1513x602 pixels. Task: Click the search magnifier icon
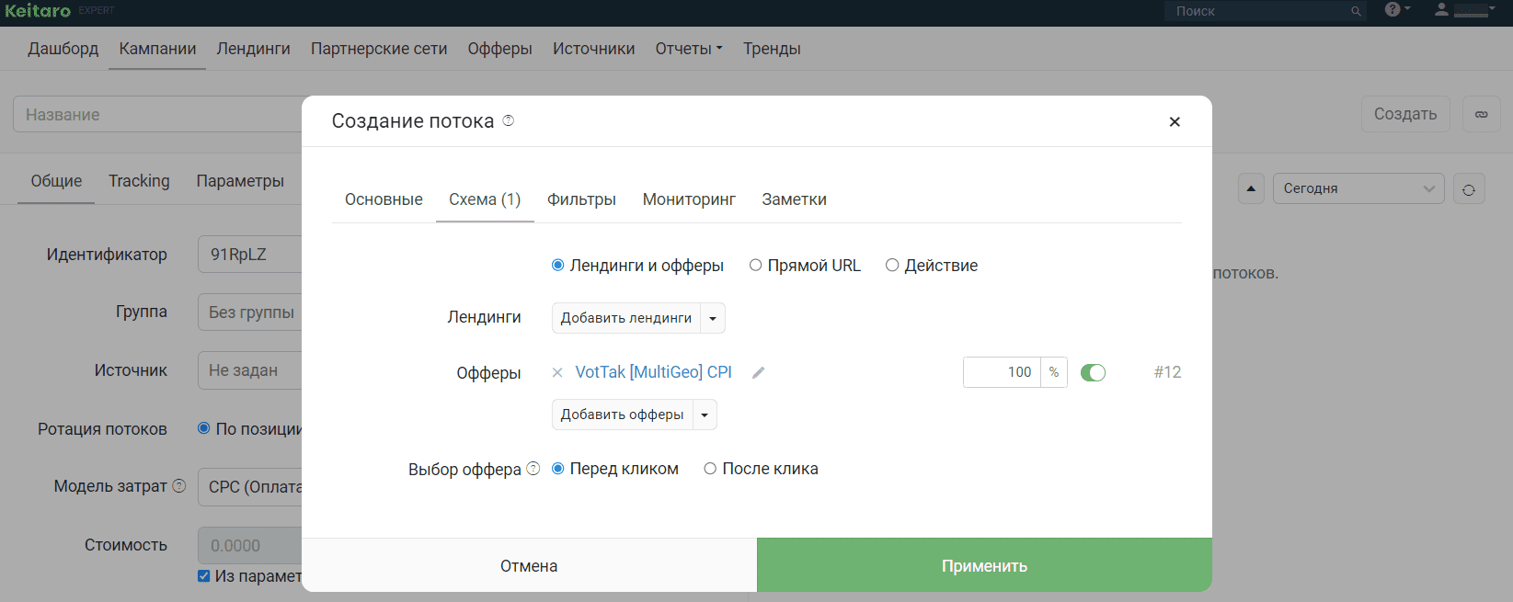[1356, 11]
